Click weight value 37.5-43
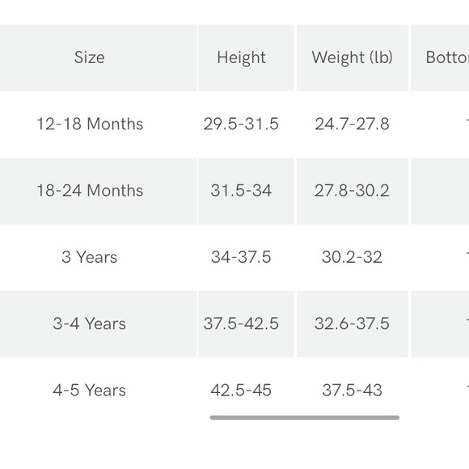 (x=352, y=391)
